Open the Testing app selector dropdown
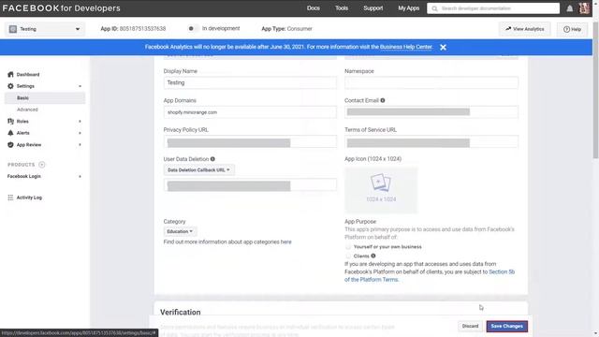This screenshot has height=337, width=599. 45,29
